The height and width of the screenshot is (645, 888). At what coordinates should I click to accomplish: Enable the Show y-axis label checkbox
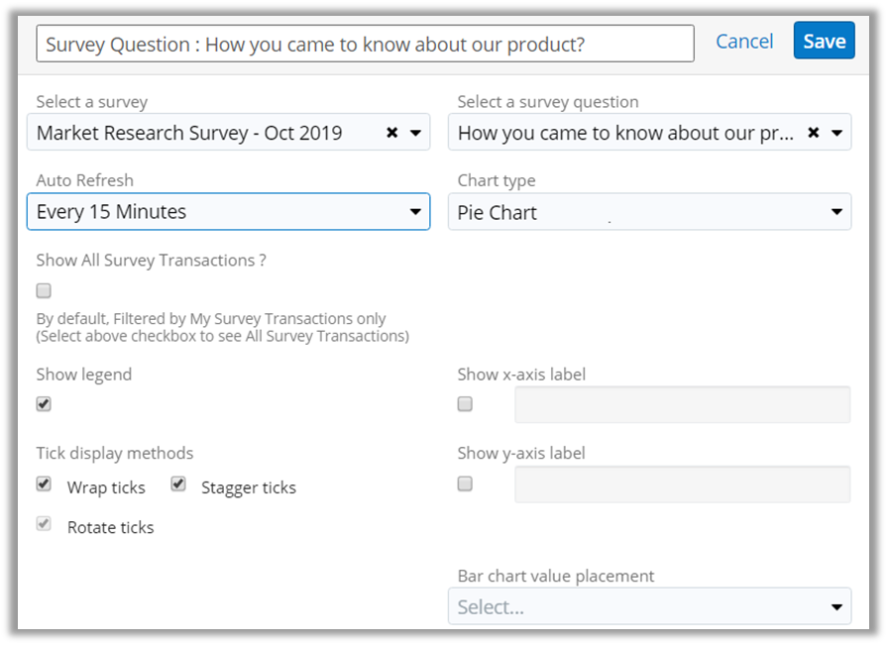pos(465,484)
